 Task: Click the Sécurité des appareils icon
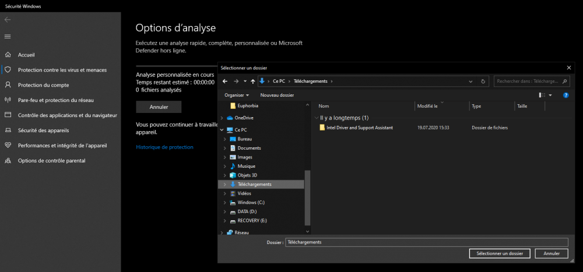8,130
